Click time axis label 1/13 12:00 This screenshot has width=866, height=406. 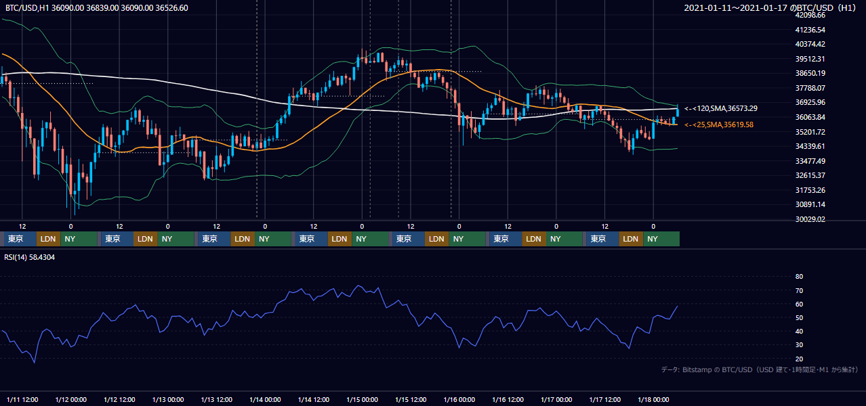pyautogui.click(x=217, y=399)
